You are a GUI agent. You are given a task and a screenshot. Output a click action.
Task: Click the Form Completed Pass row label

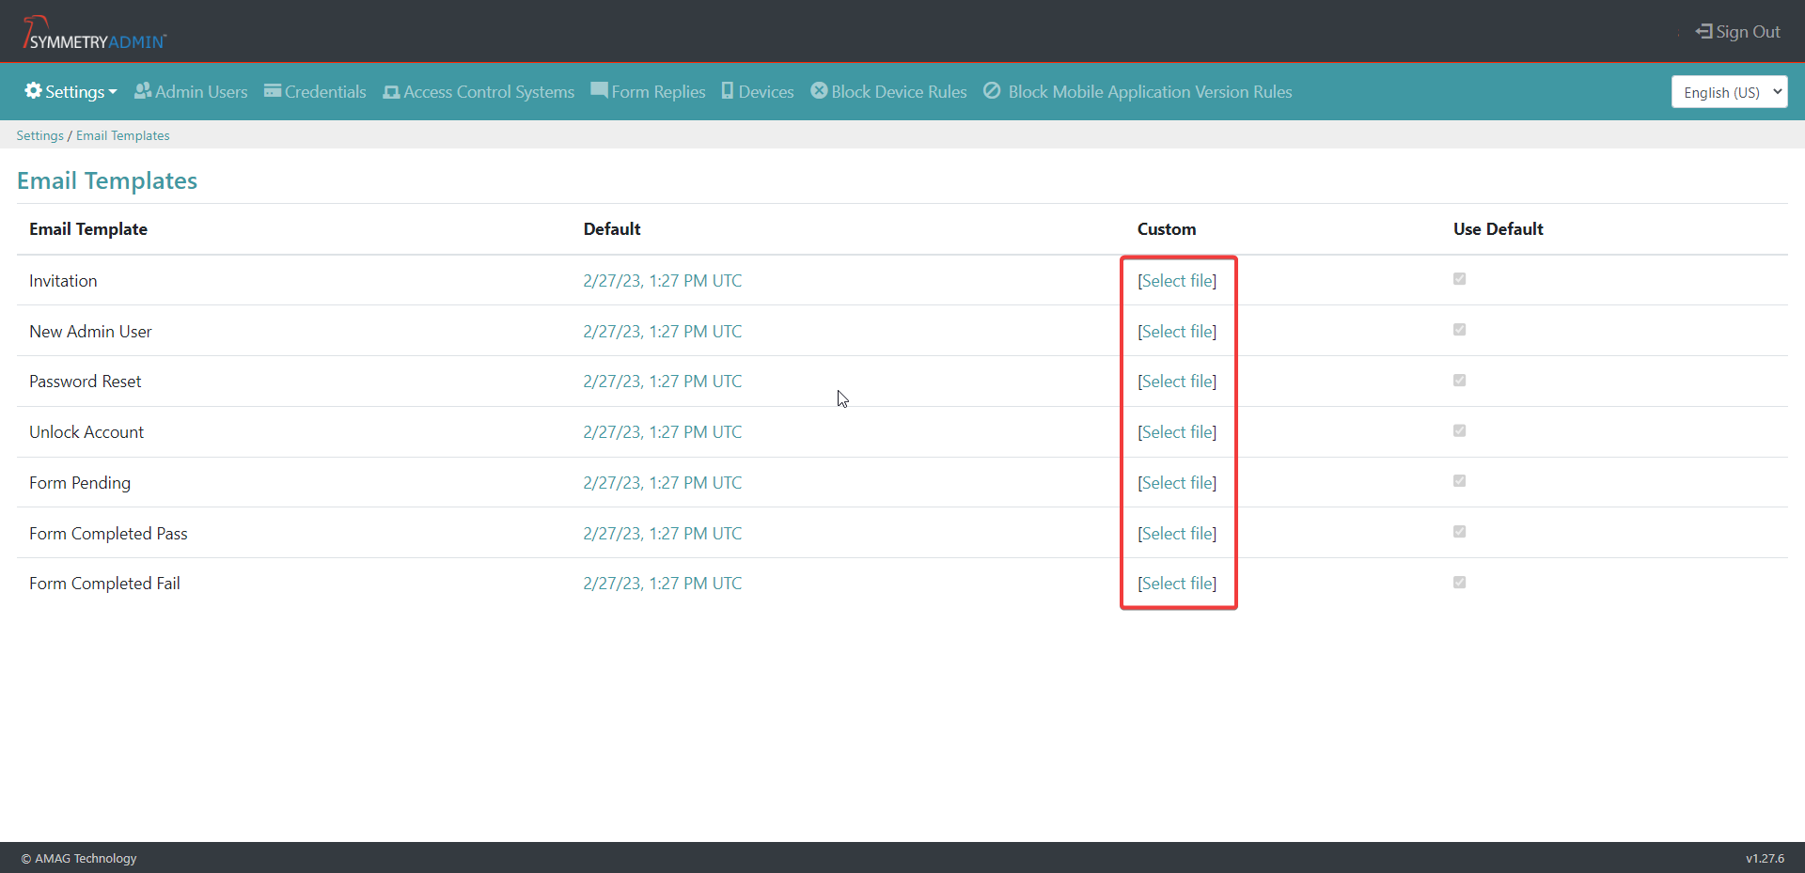point(108,534)
